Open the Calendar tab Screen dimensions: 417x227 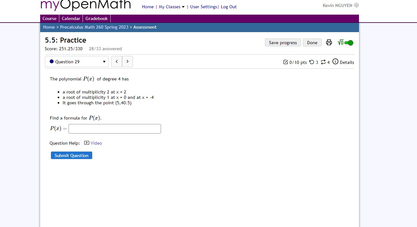tap(71, 18)
